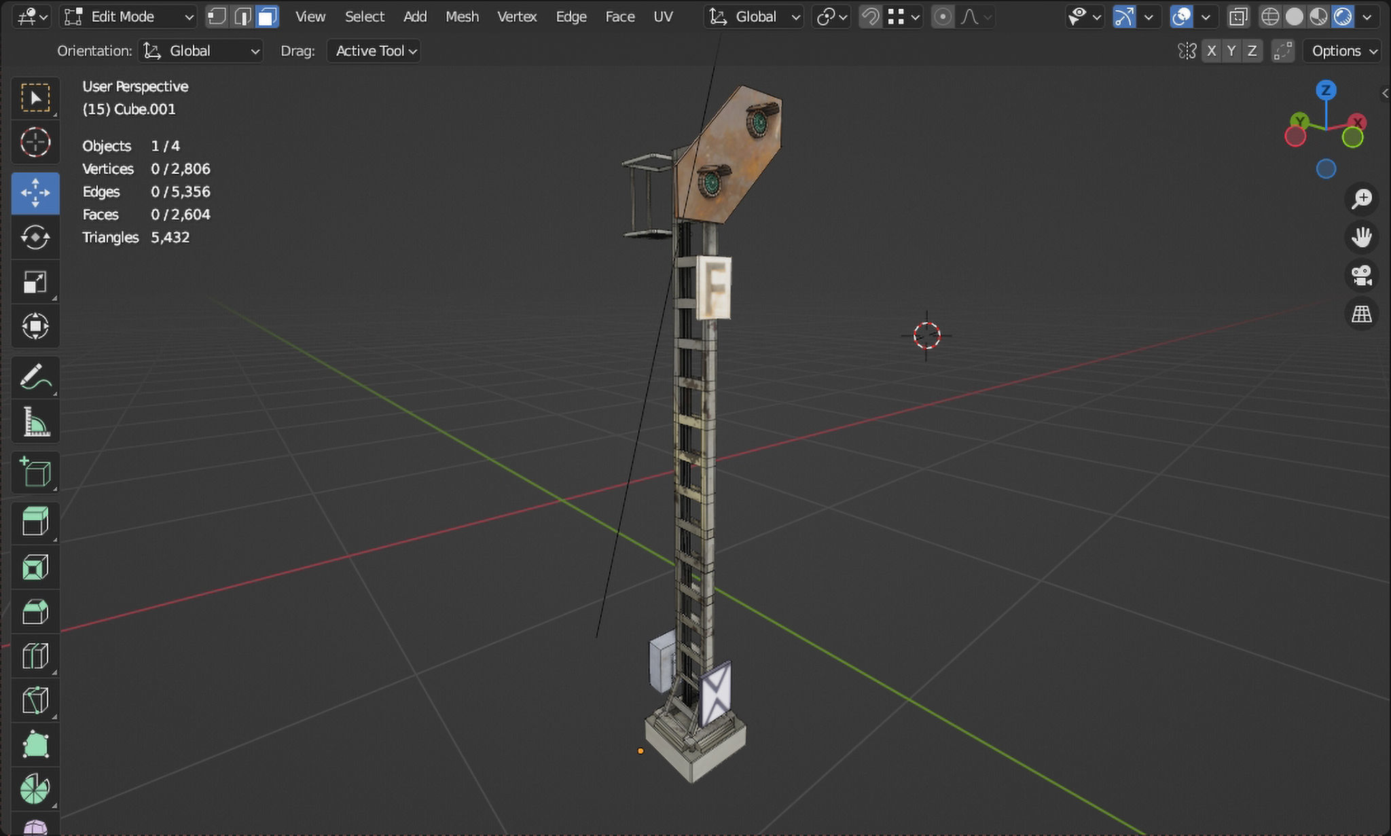
Task: Toggle Z axis mirror
Action: pyautogui.click(x=1252, y=51)
